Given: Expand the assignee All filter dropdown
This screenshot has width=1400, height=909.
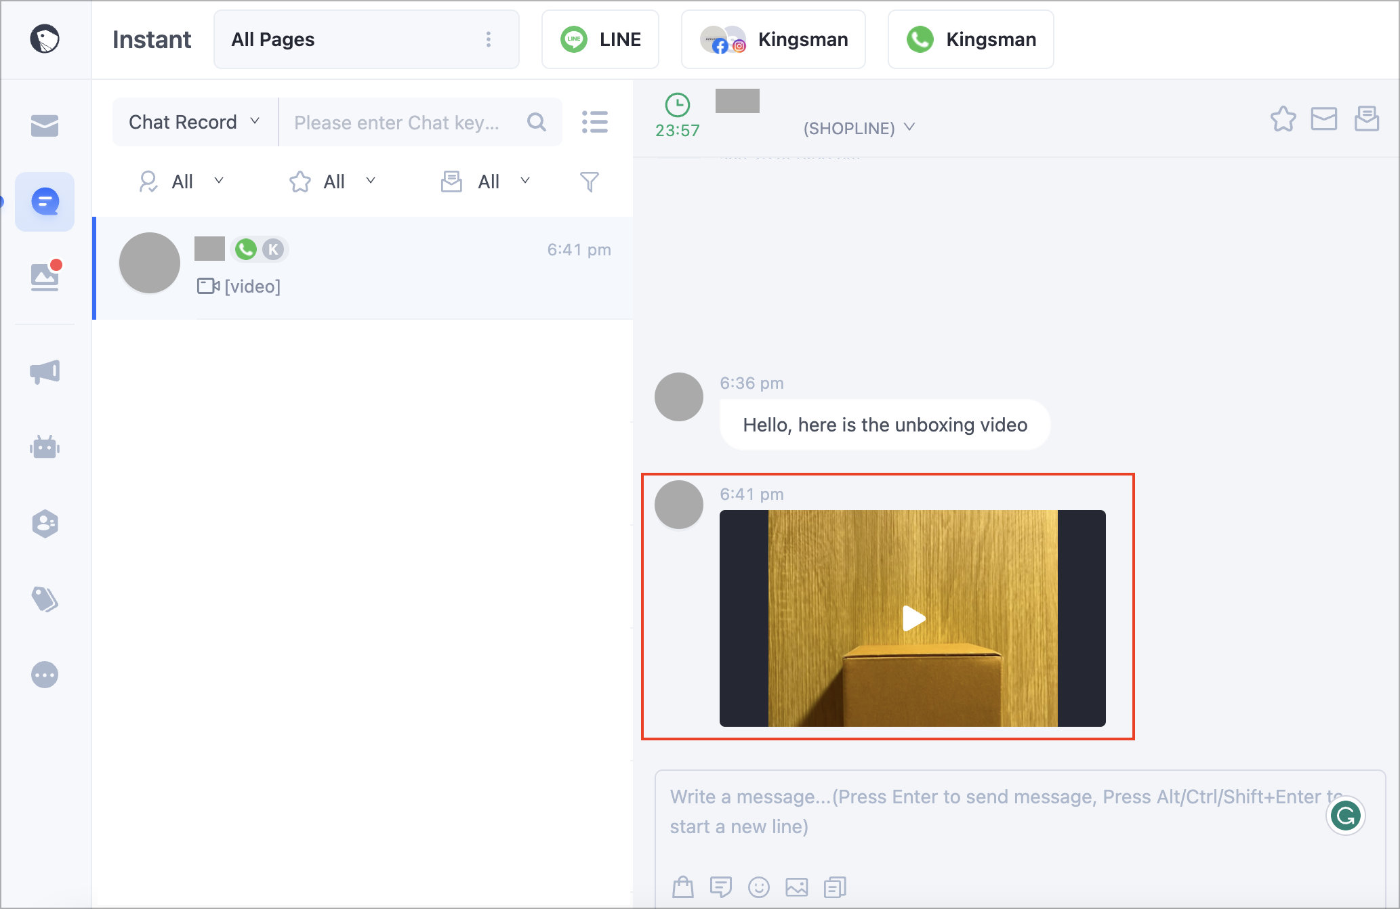Looking at the screenshot, I should (x=182, y=182).
